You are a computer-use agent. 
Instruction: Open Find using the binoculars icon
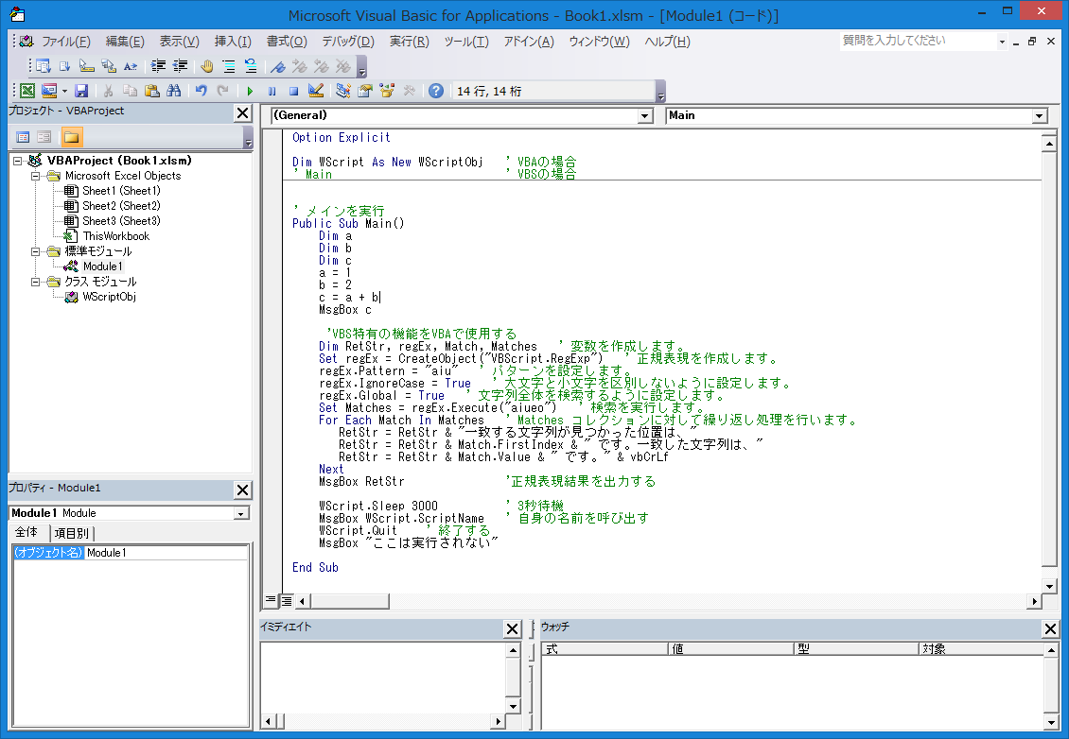pyautogui.click(x=171, y=92)
